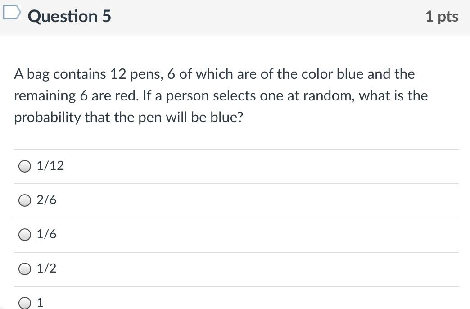Click the answer label reading 2/6

point(47,200)
